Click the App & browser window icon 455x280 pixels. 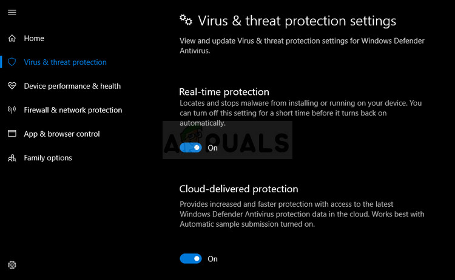click(x=12, y=134)
